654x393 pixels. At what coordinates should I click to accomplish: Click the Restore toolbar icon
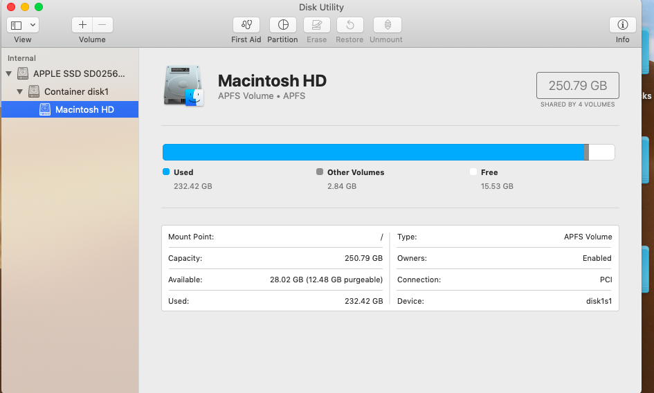pos(350,25)
